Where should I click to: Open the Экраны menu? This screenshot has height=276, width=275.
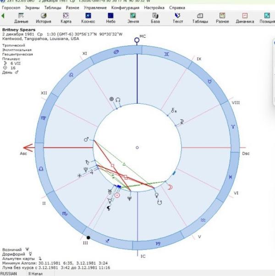[x=32, y=8]
